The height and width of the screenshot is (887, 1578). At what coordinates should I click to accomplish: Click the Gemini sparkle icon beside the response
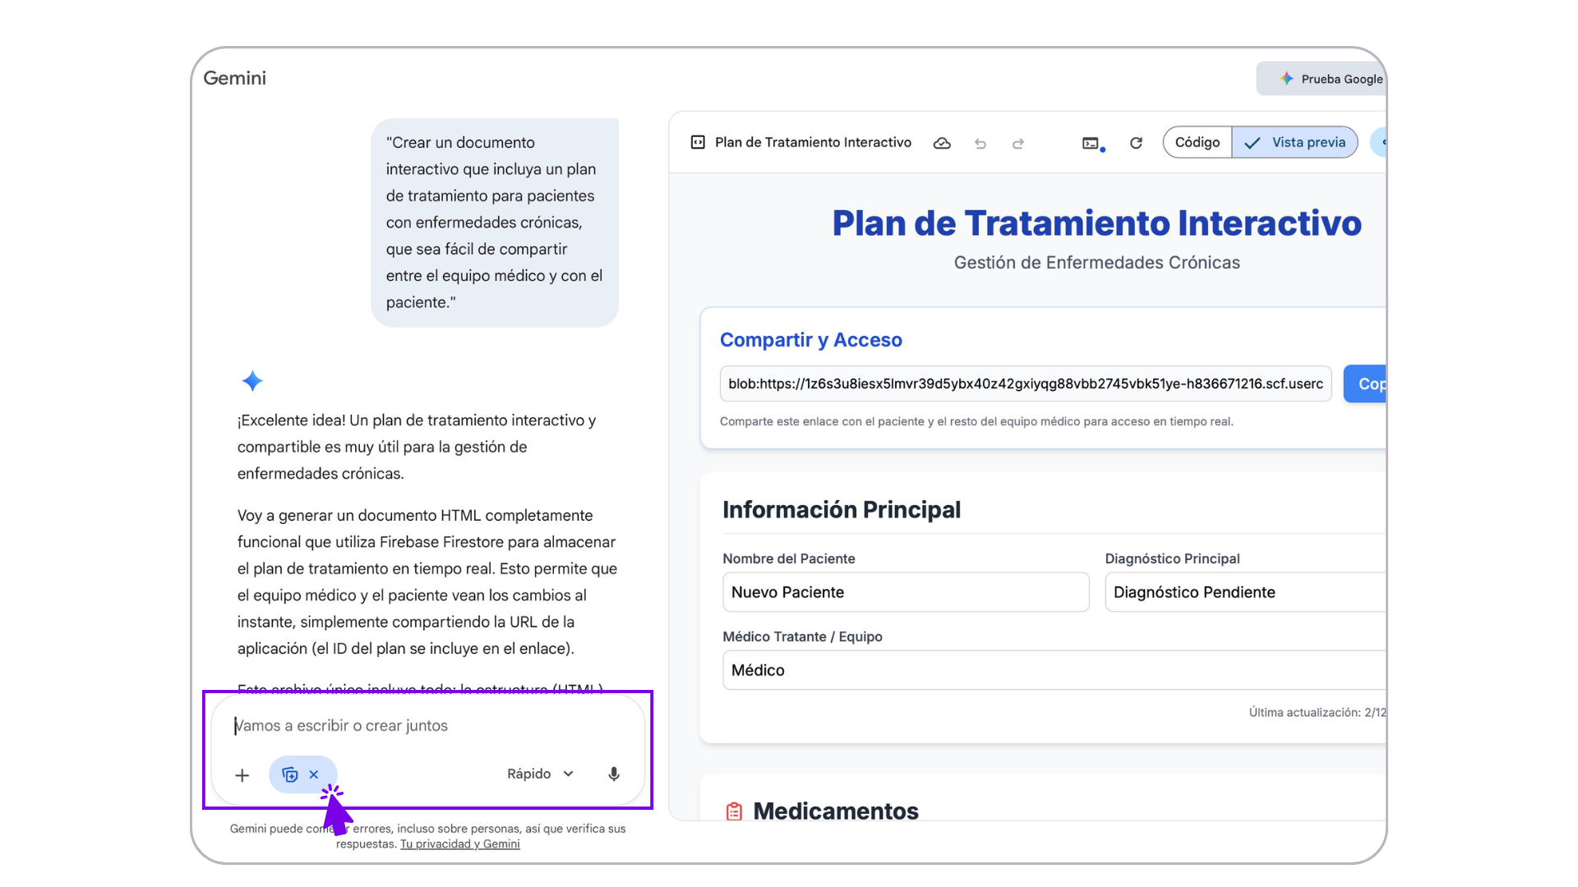[252, 380]
